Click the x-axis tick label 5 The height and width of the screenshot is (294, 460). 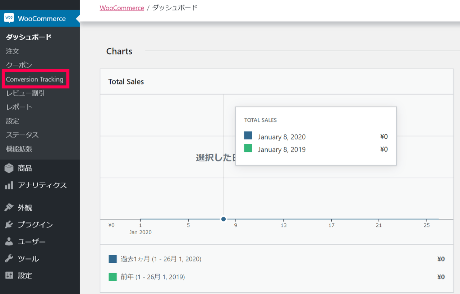click(188, 225)
